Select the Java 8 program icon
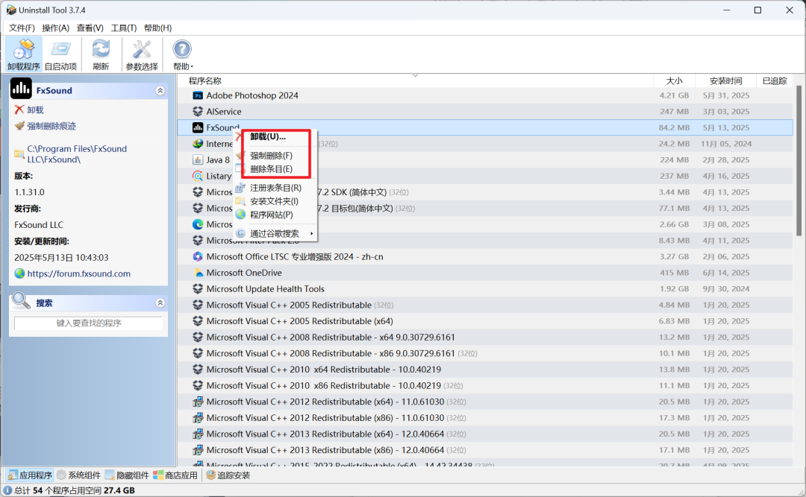The width and height of the screenshot is (806, 497). pyautogui.click(x=197, y=159)
